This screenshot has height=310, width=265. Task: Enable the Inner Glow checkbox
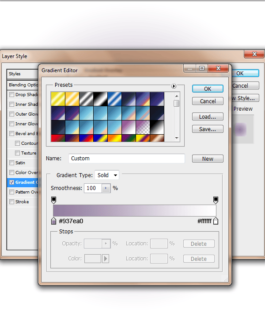coord(11,124)
